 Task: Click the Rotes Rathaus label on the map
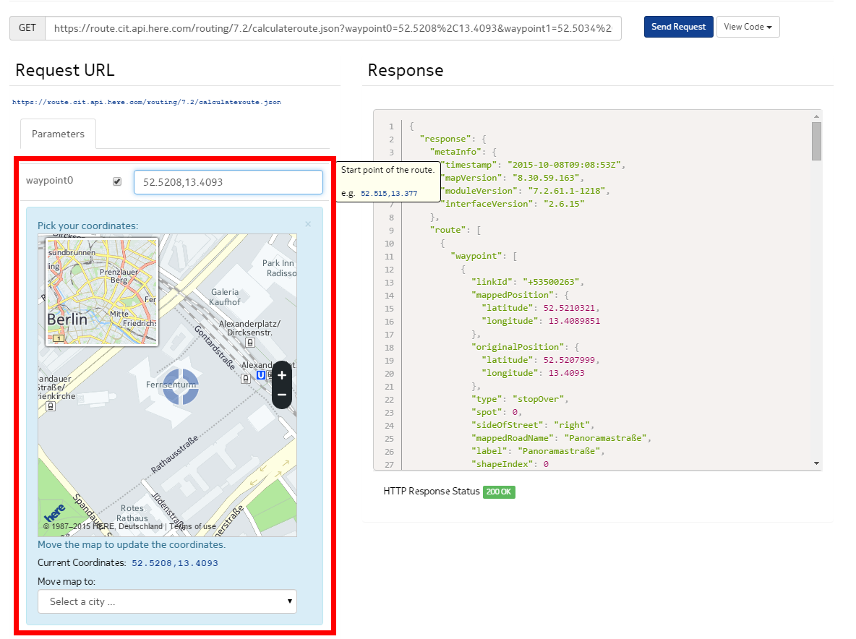point(132,513)
